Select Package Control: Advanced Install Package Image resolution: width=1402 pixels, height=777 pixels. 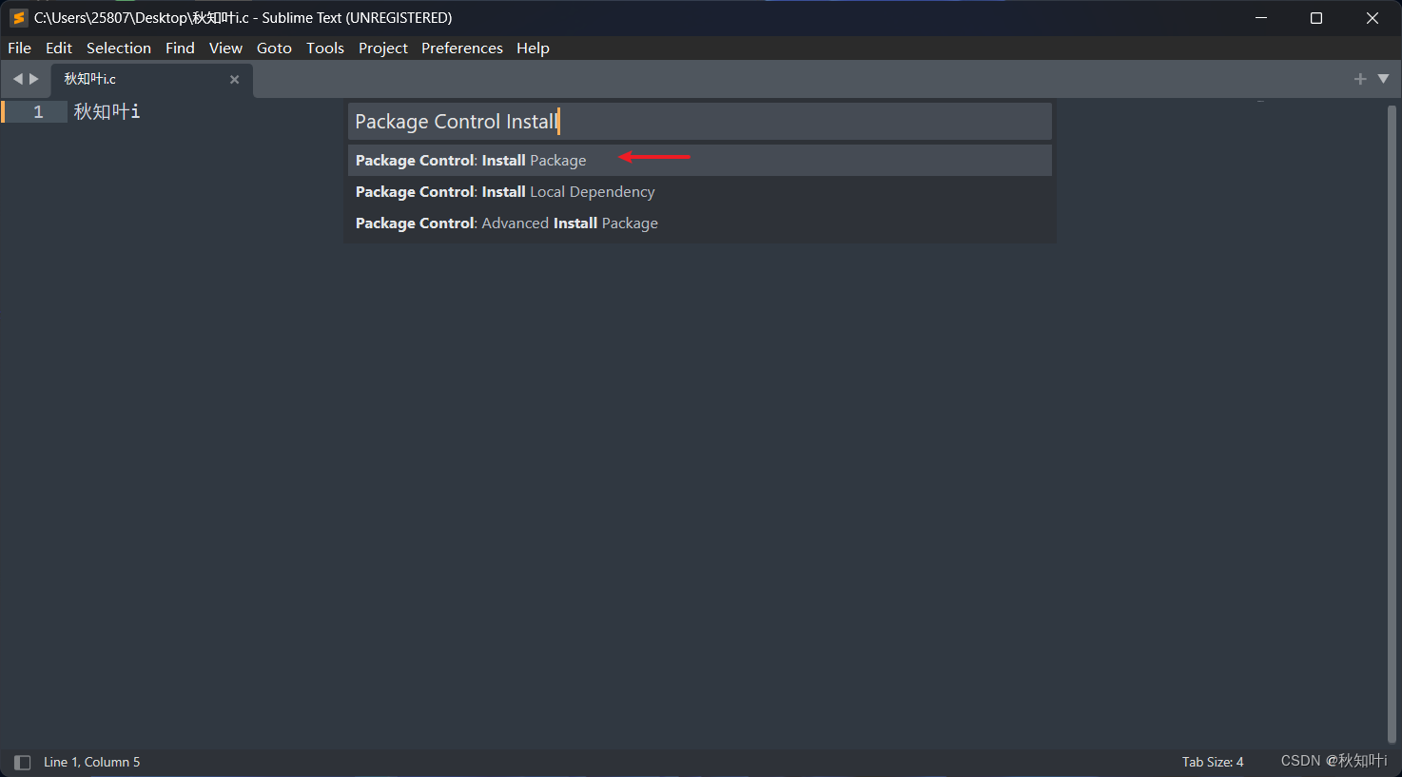point(700,223)
